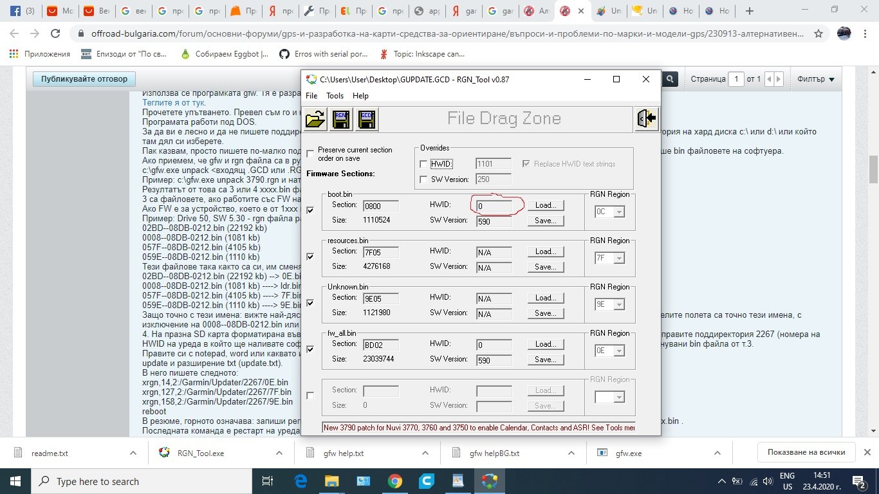Click the forum search magnifier icon
The height and width of the screenshot is (494, 879).
point(670,79)
